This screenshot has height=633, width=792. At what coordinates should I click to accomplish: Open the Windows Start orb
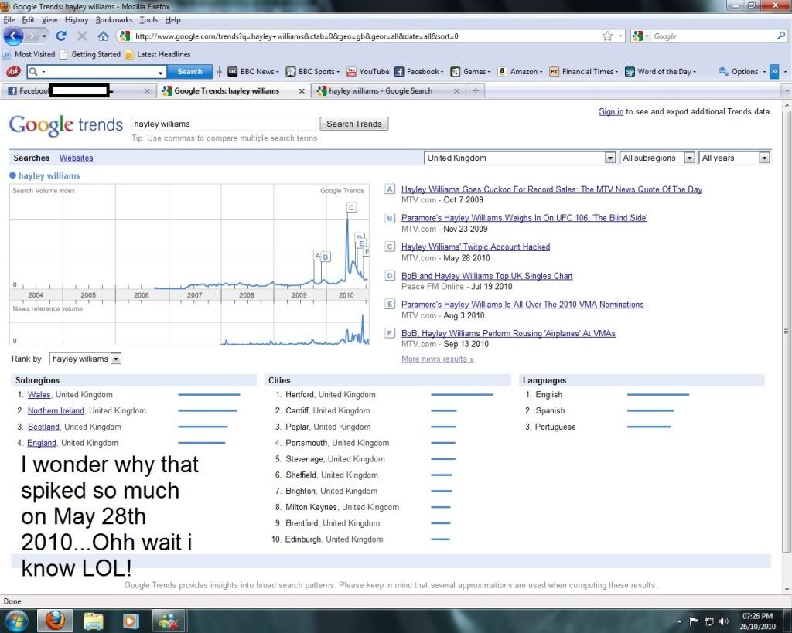pyautogui.click(x=15, y=621)
